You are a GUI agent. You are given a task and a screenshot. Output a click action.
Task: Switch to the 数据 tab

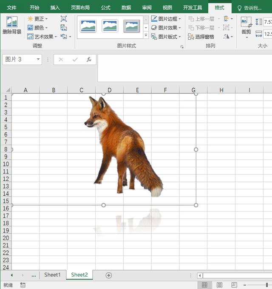126,8
